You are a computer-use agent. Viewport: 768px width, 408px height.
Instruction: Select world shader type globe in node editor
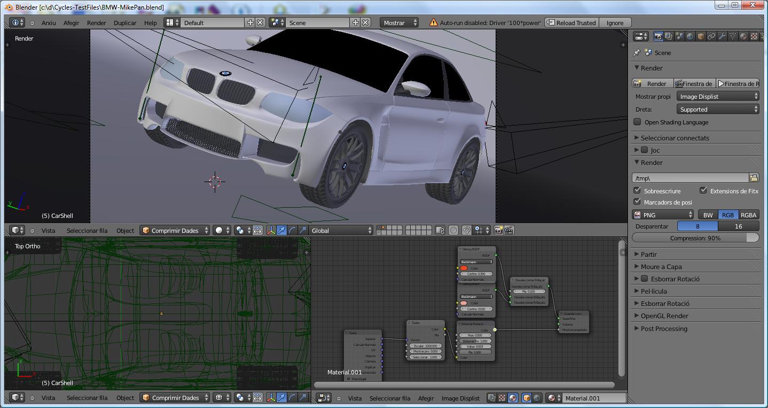537,398
